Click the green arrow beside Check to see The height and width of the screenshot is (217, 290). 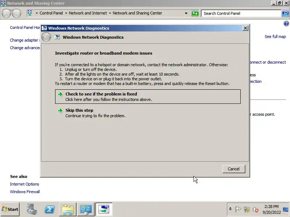pyautogui.click(x=60, y=94)
